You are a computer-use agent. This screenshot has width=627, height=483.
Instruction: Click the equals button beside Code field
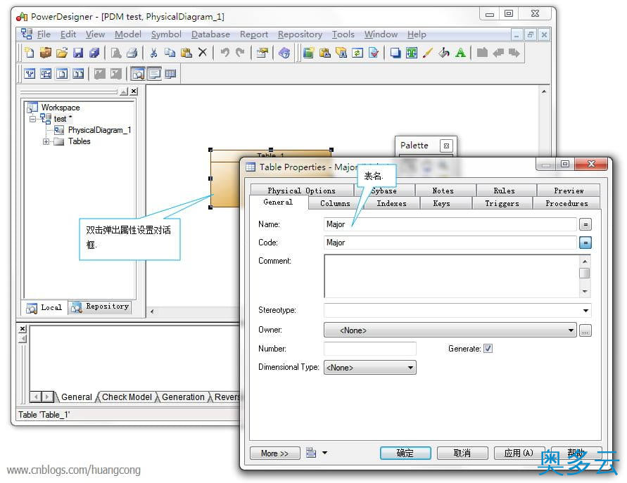585,243
